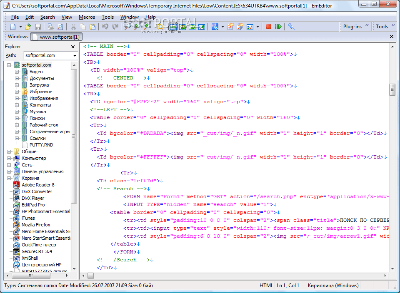Screen dimensions: 400x293
Task: Click the HTML mode in status bar
Action: coord(266,286)
